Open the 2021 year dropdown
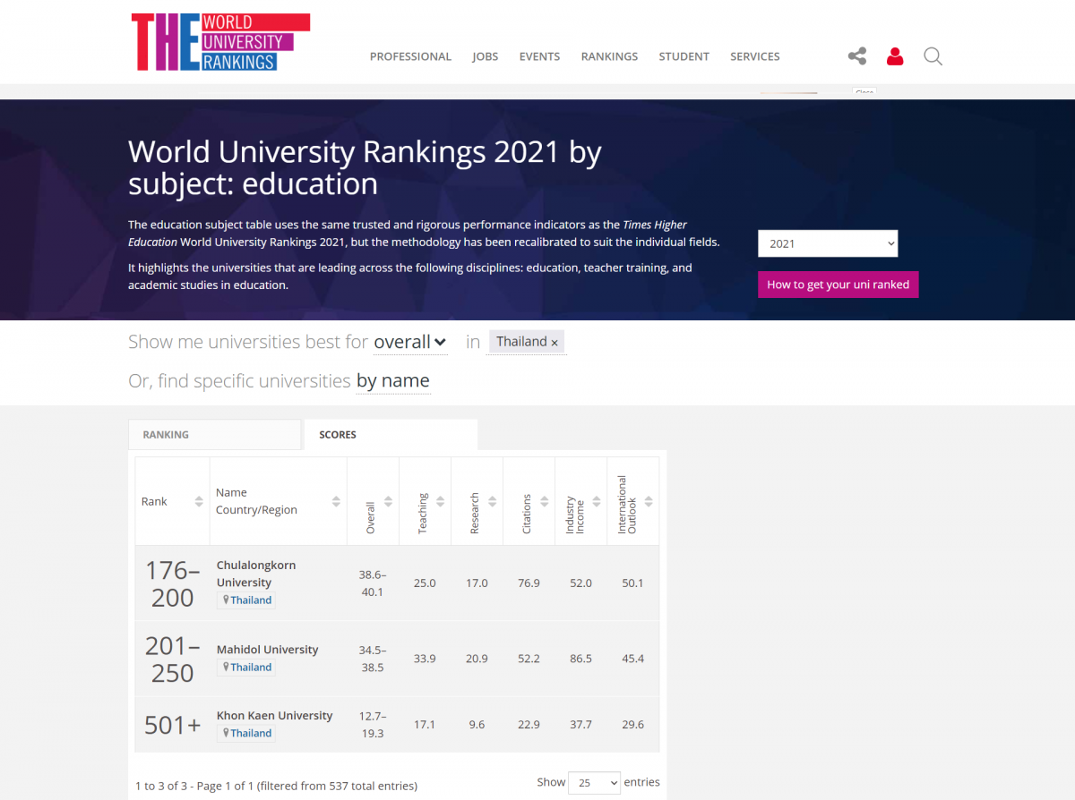The height and width of the screenshot is (800, 1075). tap(828, 243)
